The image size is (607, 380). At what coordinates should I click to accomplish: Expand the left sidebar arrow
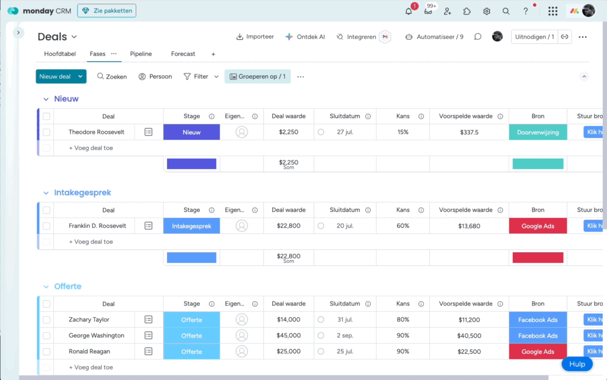(18, 33)
